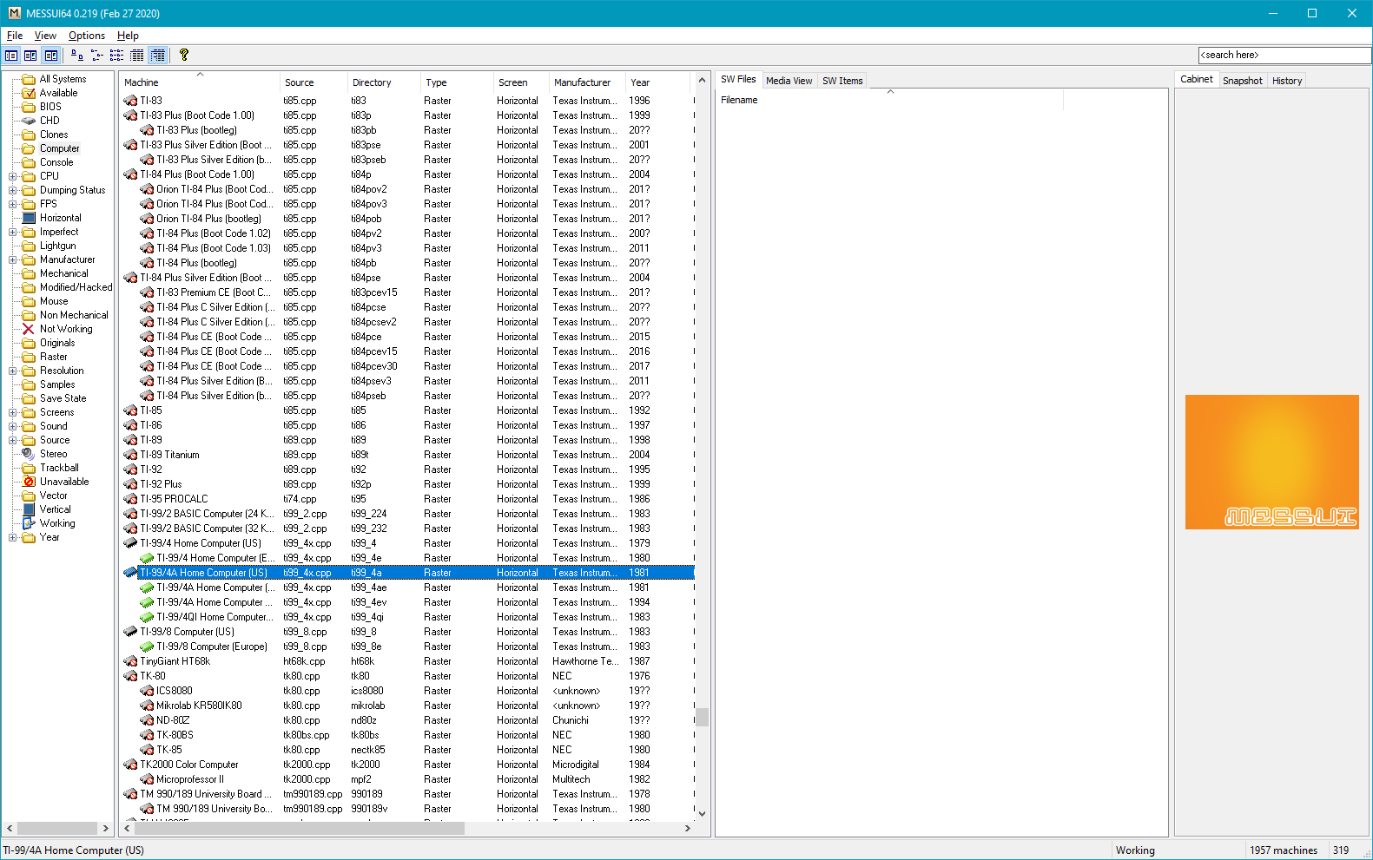
Task: Click the TK-80 machine icon
Action: [x=130, y=676]
